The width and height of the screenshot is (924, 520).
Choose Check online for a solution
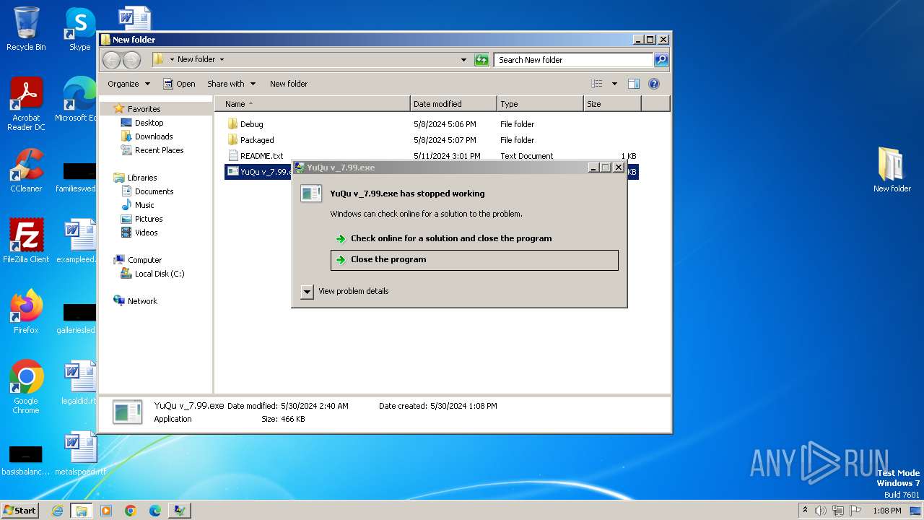[474, 238]
